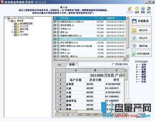Uncheck the HD1 drive checkbox
This screenshot has width=155, height=121.
click(x=9, y=18)
